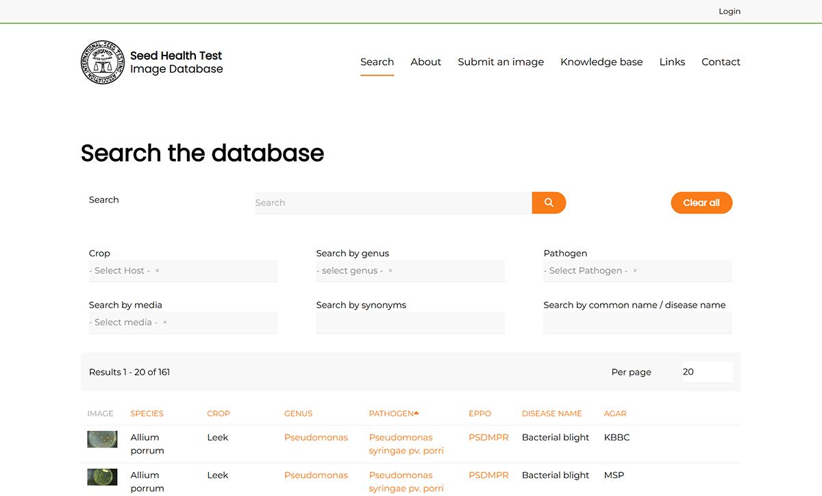Open the About menu item
822x496 pixels.
coord(425,62)
